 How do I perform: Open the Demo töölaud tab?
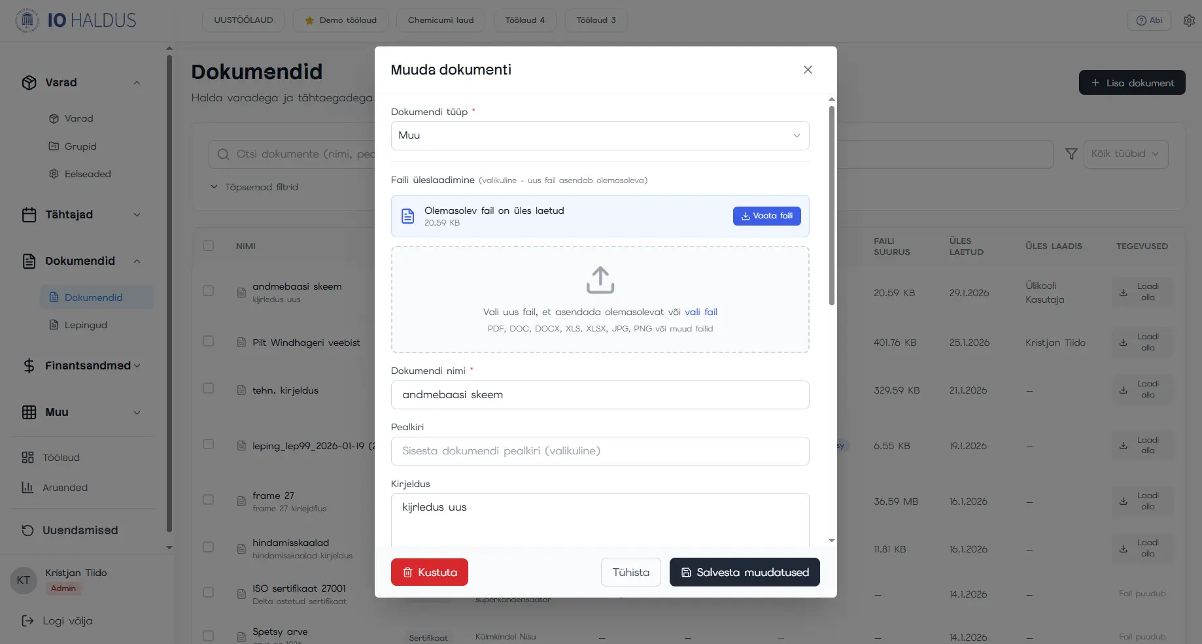(x=340, y=20)
